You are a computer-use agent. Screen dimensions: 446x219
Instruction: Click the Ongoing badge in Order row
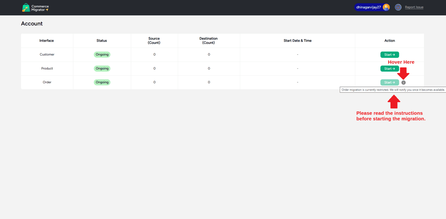[x=102, y=82]
